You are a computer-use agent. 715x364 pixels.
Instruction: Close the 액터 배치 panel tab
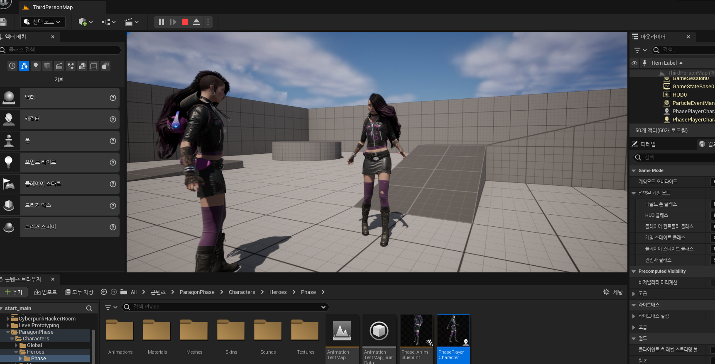pyautogui.click(x=53, y=37)
